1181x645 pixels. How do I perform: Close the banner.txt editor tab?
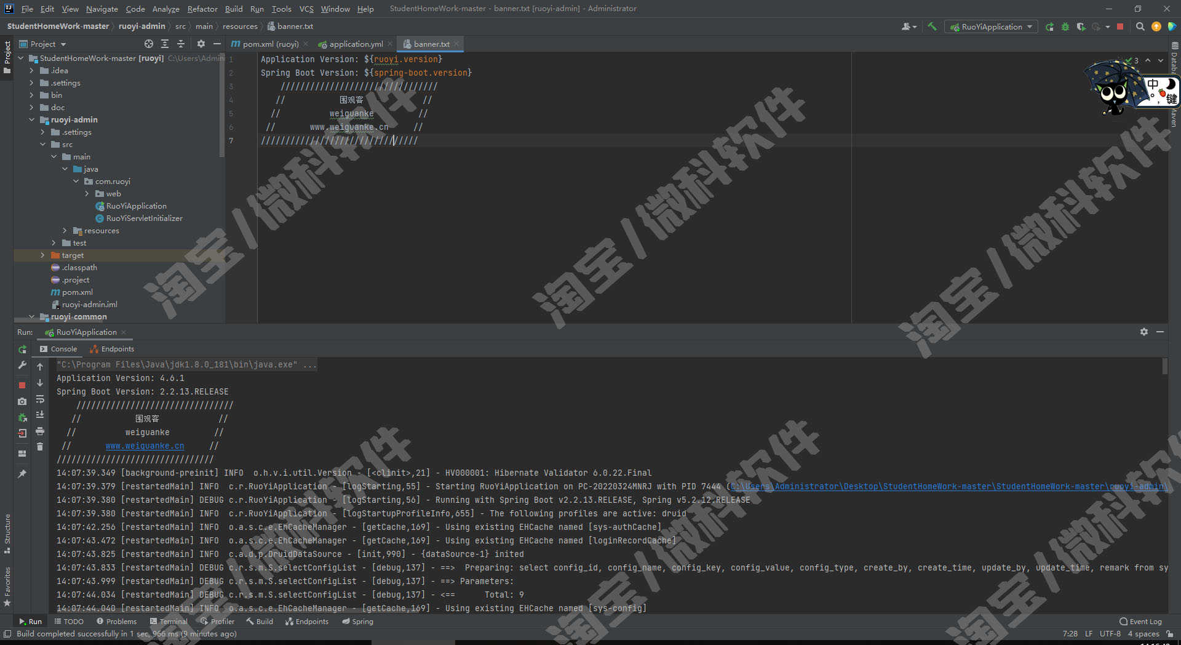coord(456,44)
